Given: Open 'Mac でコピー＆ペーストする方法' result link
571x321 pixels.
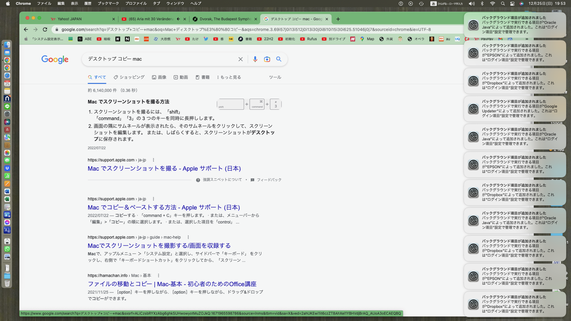Looking at the screenshot, I should 164,207.
